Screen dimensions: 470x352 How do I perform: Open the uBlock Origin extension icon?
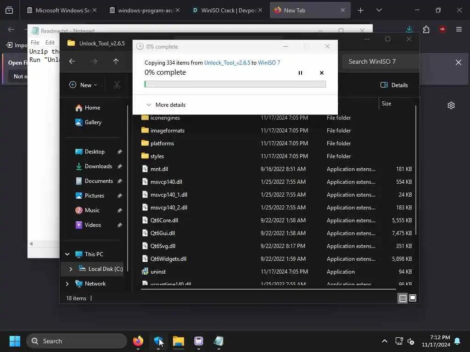[x=442, y=29]
